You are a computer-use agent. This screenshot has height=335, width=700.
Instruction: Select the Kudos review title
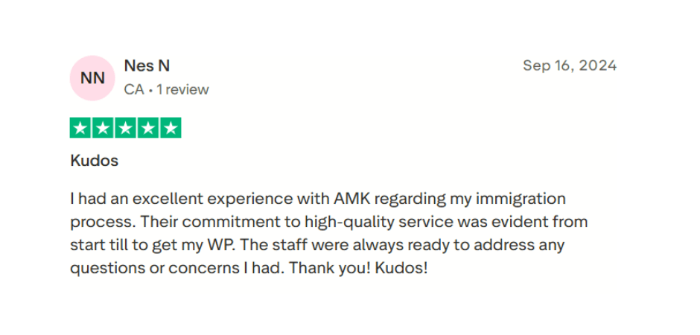(x=94, y=160)
